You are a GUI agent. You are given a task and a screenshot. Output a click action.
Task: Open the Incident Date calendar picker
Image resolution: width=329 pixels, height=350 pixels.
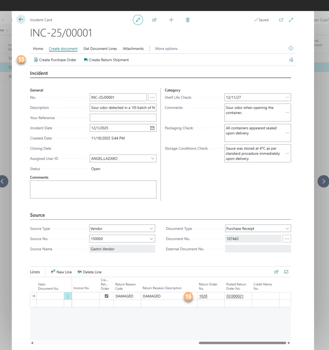pyautogui.click(x=152, y=128)
